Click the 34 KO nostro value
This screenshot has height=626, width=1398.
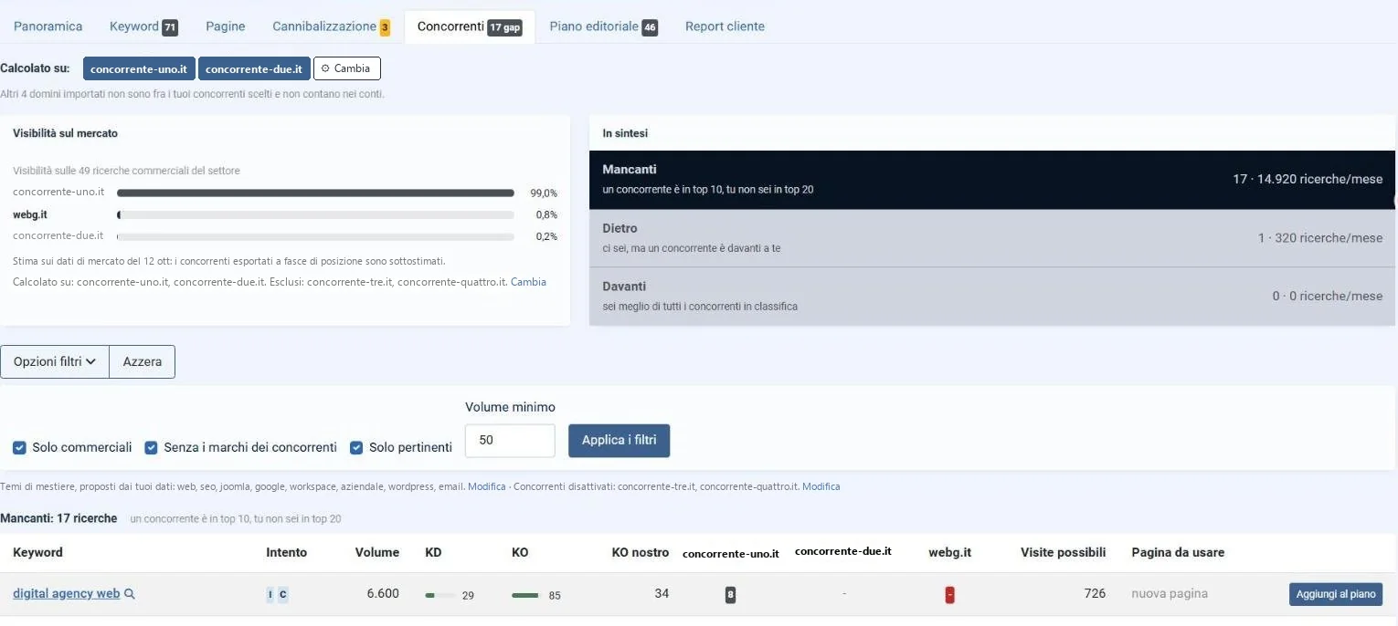(662, 593)
